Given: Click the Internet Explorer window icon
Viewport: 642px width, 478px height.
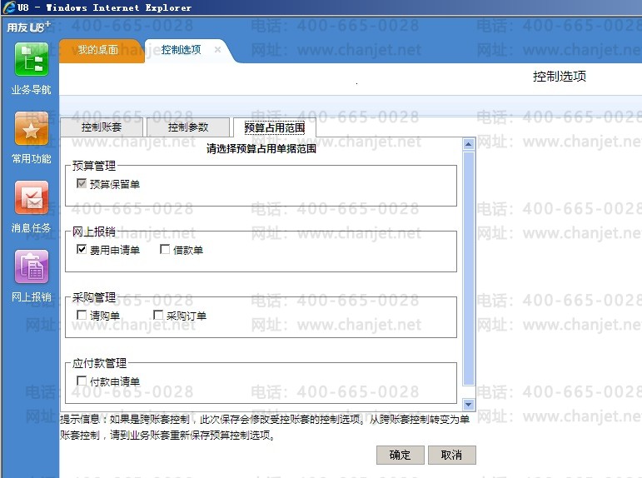Looking at the screenshot, I should tap(9, 7).
